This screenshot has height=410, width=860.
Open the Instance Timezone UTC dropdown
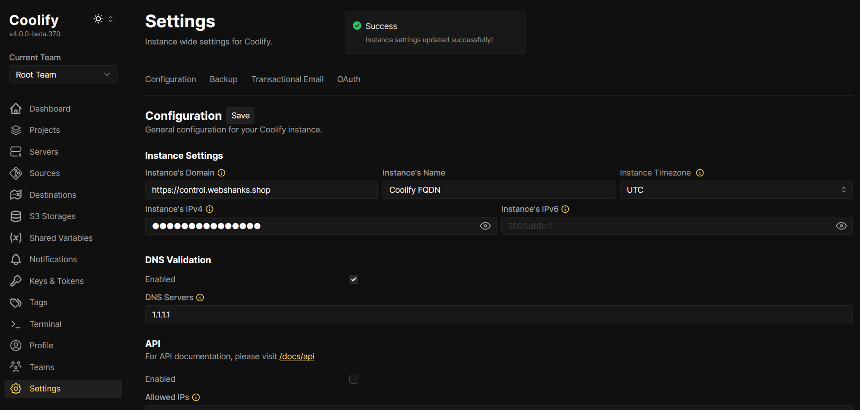pos(736,190)
